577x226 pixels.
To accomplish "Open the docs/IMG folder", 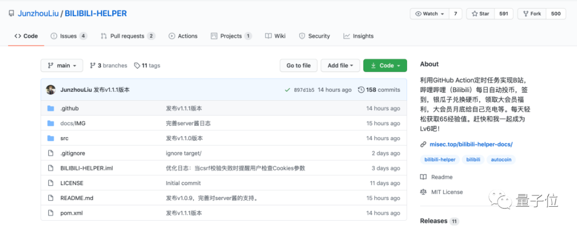I will pyautogui.click(x=73, y=123).
